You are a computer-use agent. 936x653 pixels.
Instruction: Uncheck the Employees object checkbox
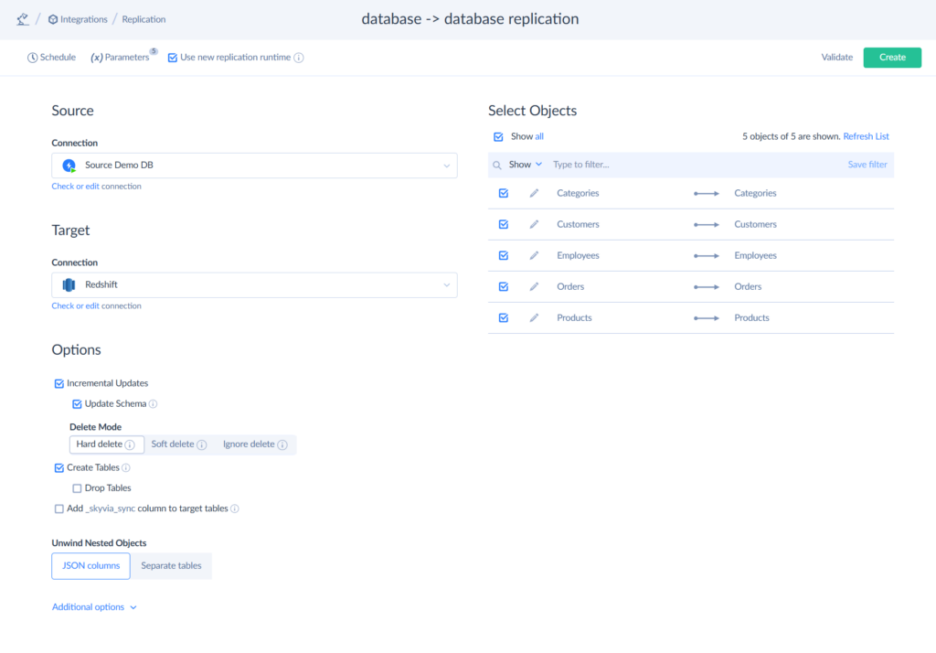[504, 255]
